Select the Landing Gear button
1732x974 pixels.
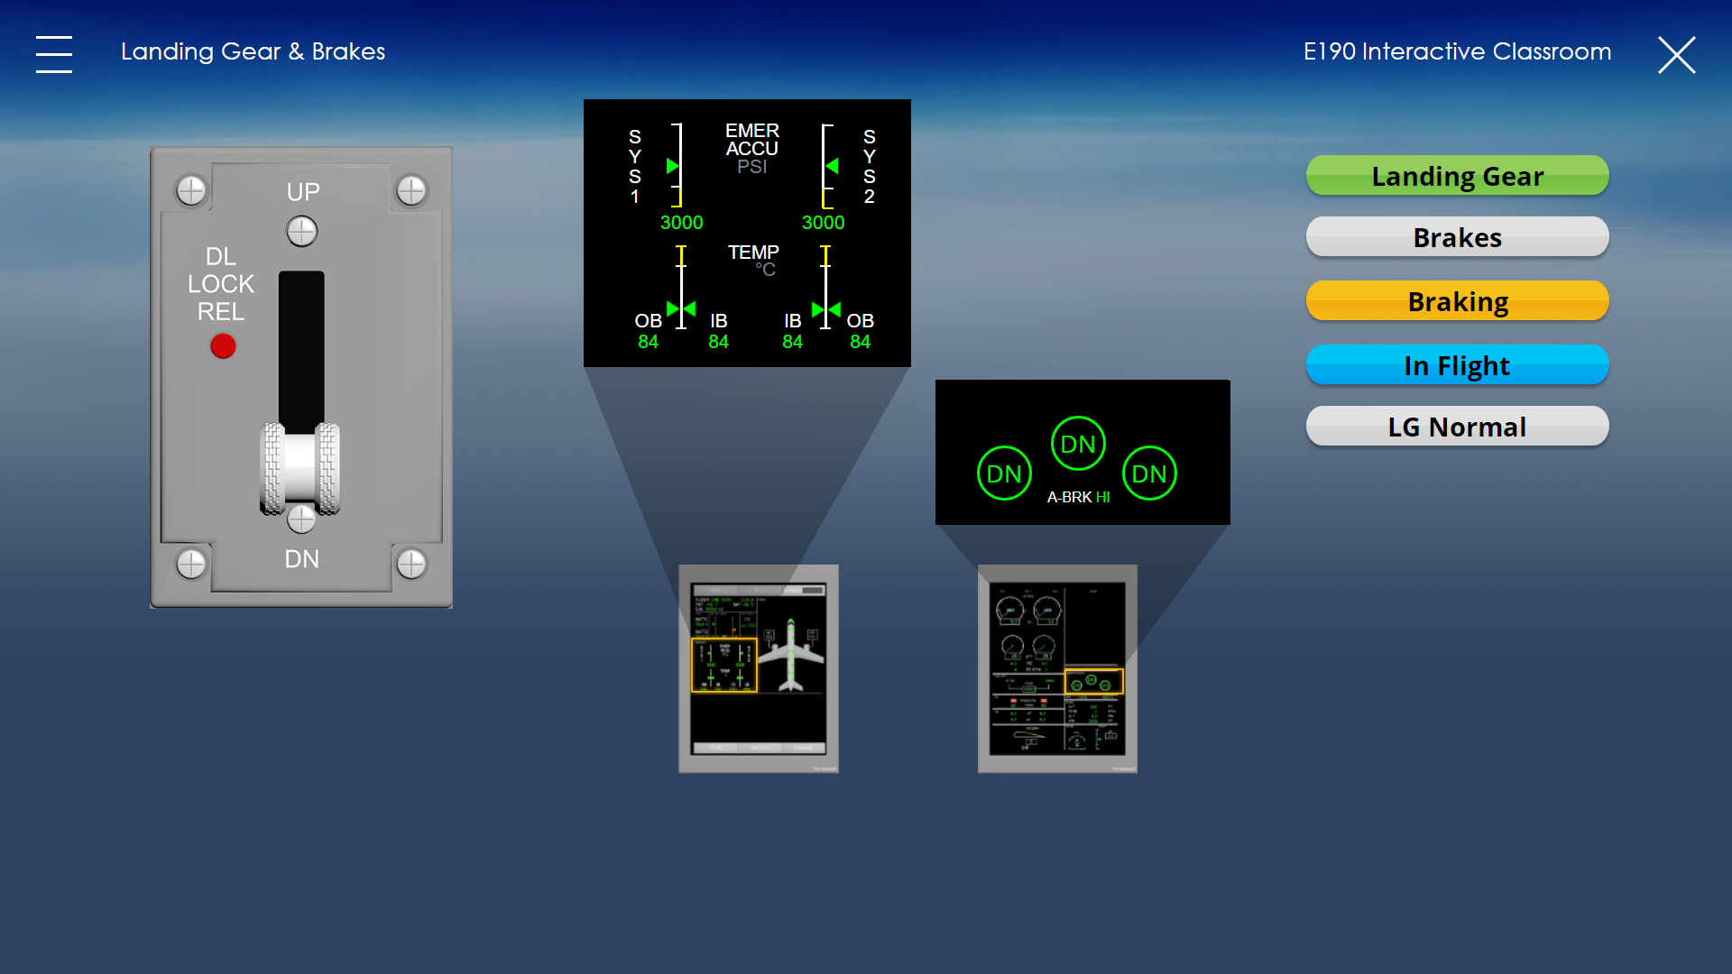tap(1457, 176)
